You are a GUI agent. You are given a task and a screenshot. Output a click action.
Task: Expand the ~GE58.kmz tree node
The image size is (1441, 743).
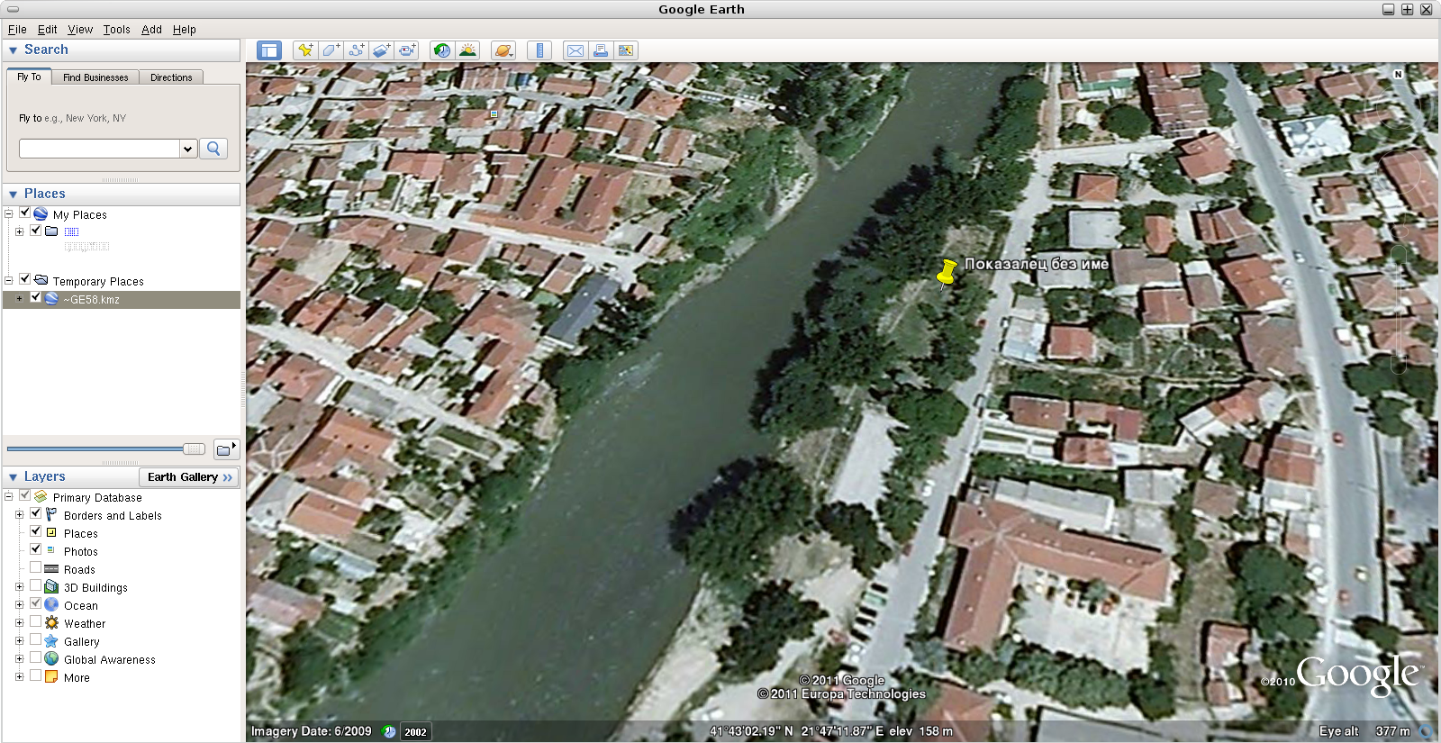point(19,299)
